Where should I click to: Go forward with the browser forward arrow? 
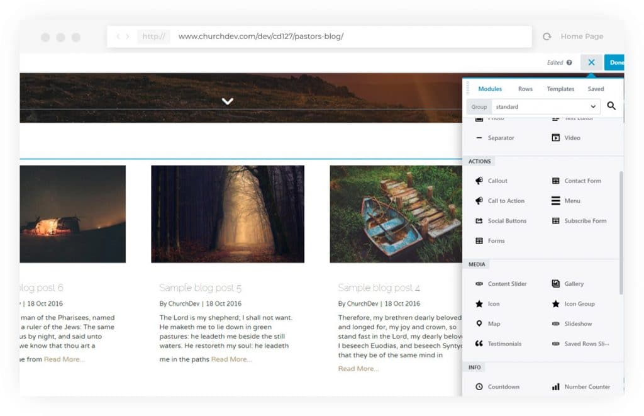coord(127,37)
